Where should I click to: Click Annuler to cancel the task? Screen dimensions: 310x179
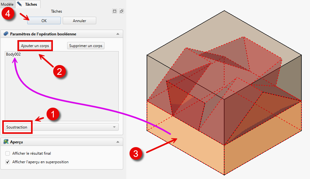point(79,21)
